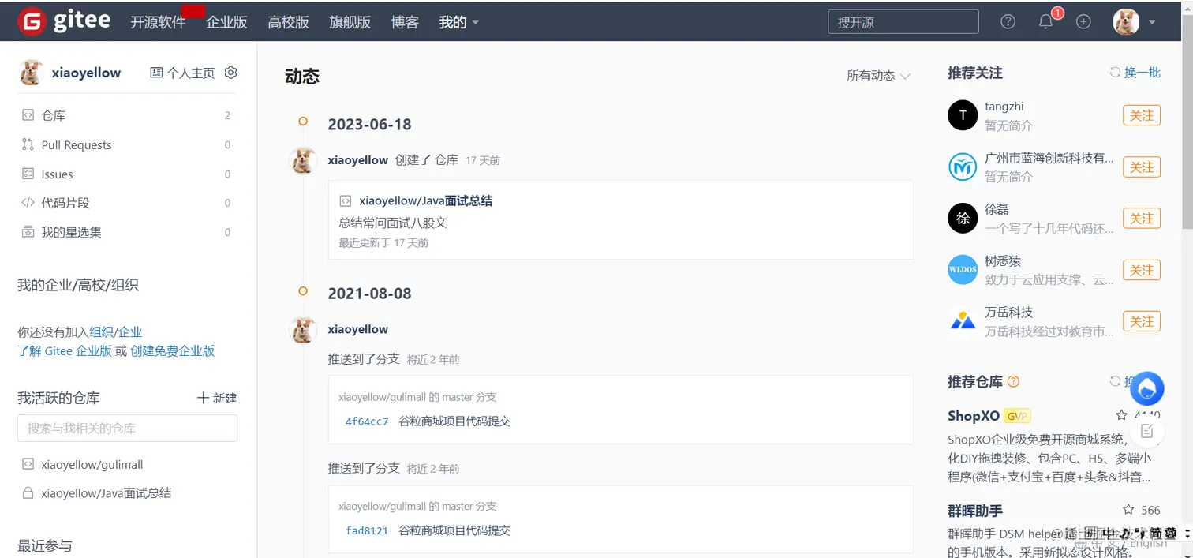The image size is (1193, 558).
Task: Open the help question mark icon
Action: [1008, 22]
